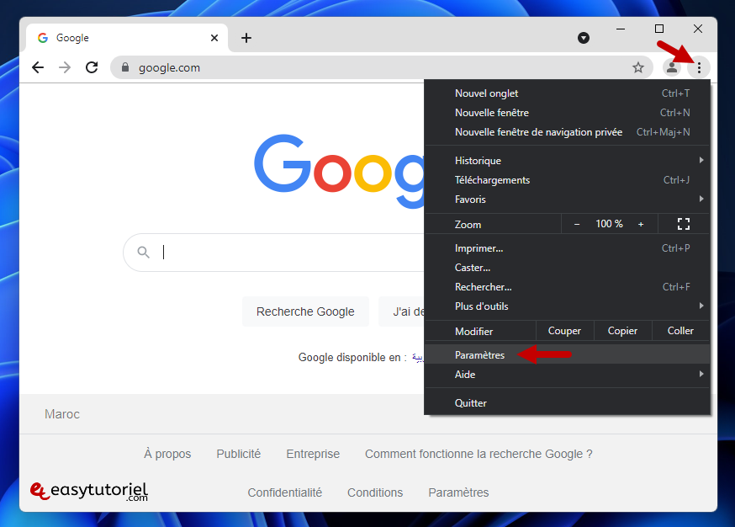Viewport: 735px width, 527px height.
Task: Click the back navigation arrow
Action: point(38,67)
